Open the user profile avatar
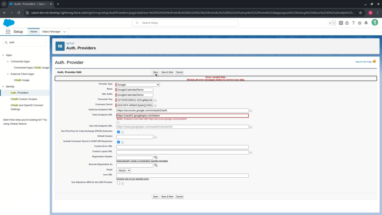This screenshot has height=215, width=382. (x=375, y=22)
